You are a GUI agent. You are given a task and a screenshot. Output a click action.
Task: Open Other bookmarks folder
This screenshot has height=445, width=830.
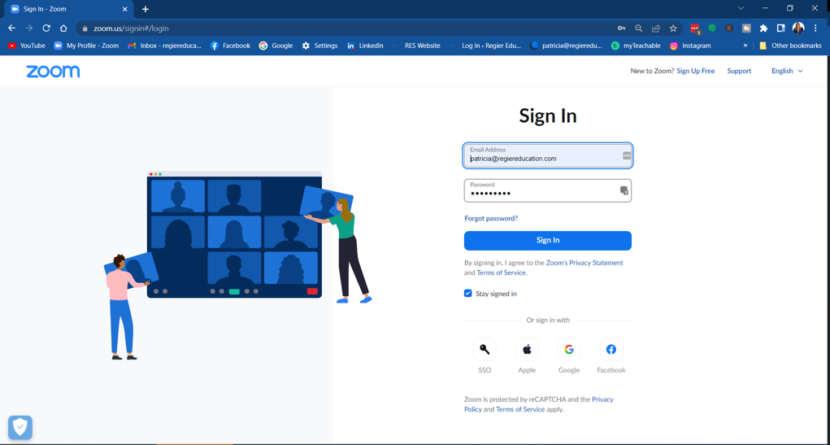coord(790,46)
